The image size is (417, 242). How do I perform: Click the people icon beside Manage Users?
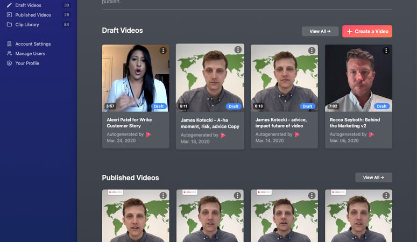[9, 53]
